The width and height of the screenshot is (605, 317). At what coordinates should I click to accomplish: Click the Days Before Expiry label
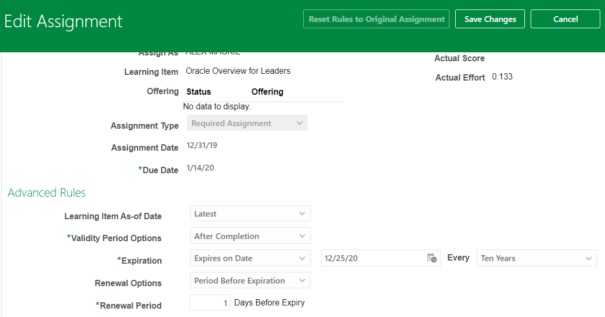click(x=269, y=303)
